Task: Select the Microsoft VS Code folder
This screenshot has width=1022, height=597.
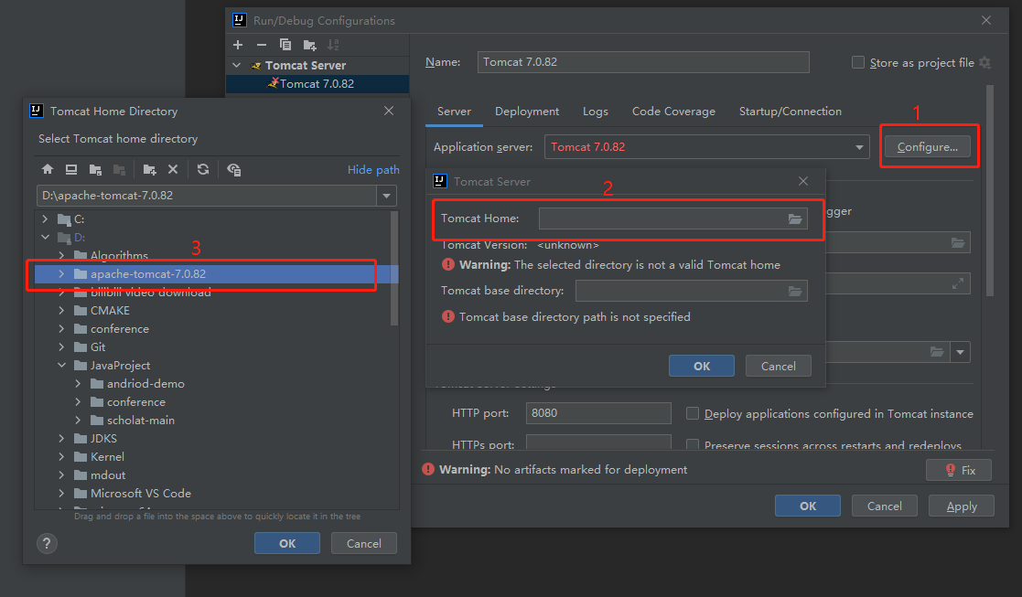Action: coord(141,493)
